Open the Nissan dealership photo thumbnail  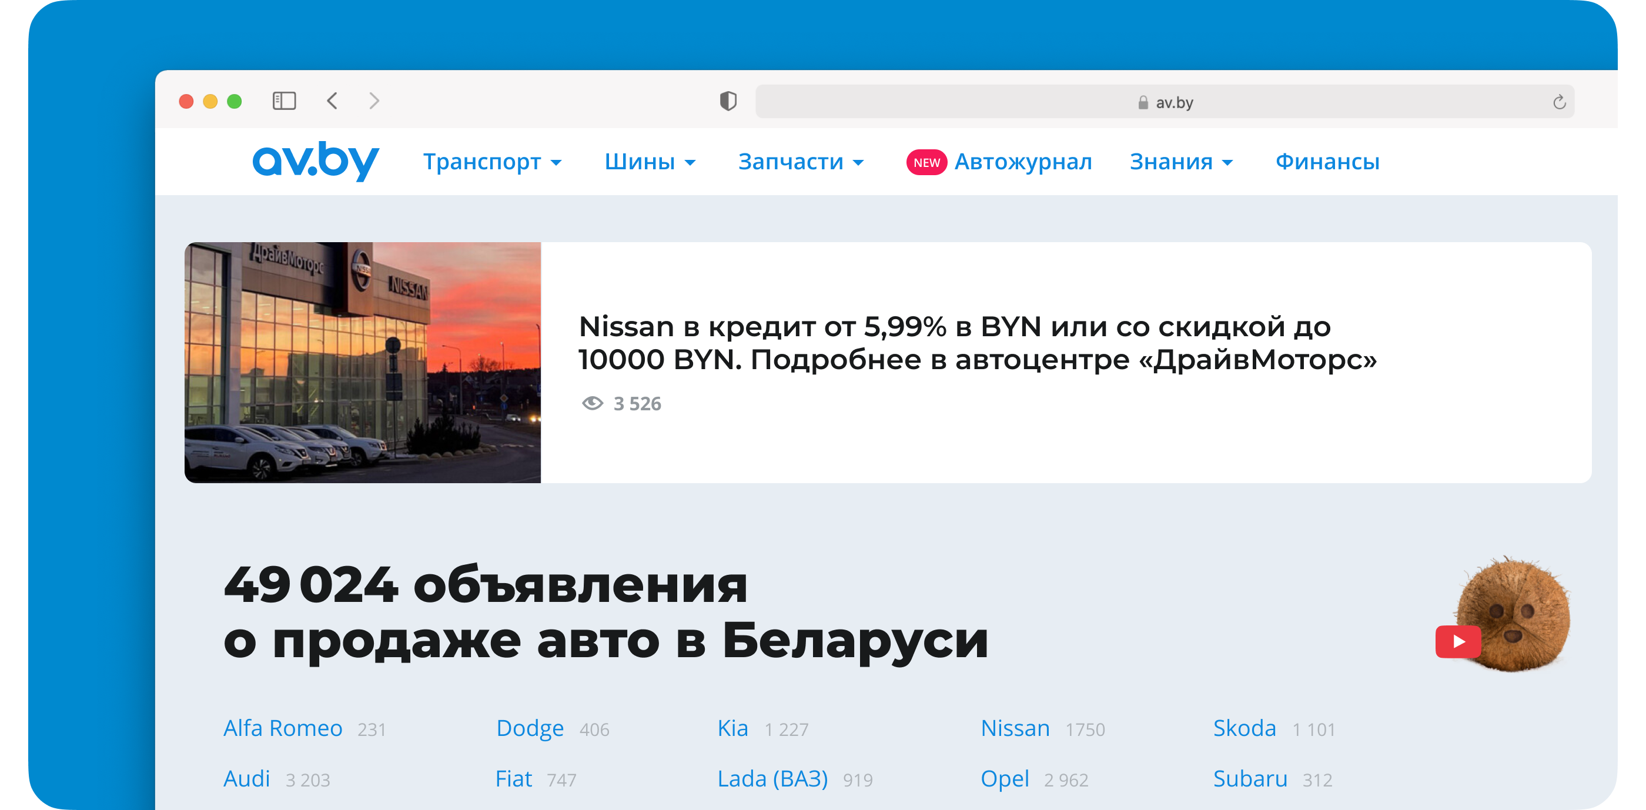pos(362,362)
